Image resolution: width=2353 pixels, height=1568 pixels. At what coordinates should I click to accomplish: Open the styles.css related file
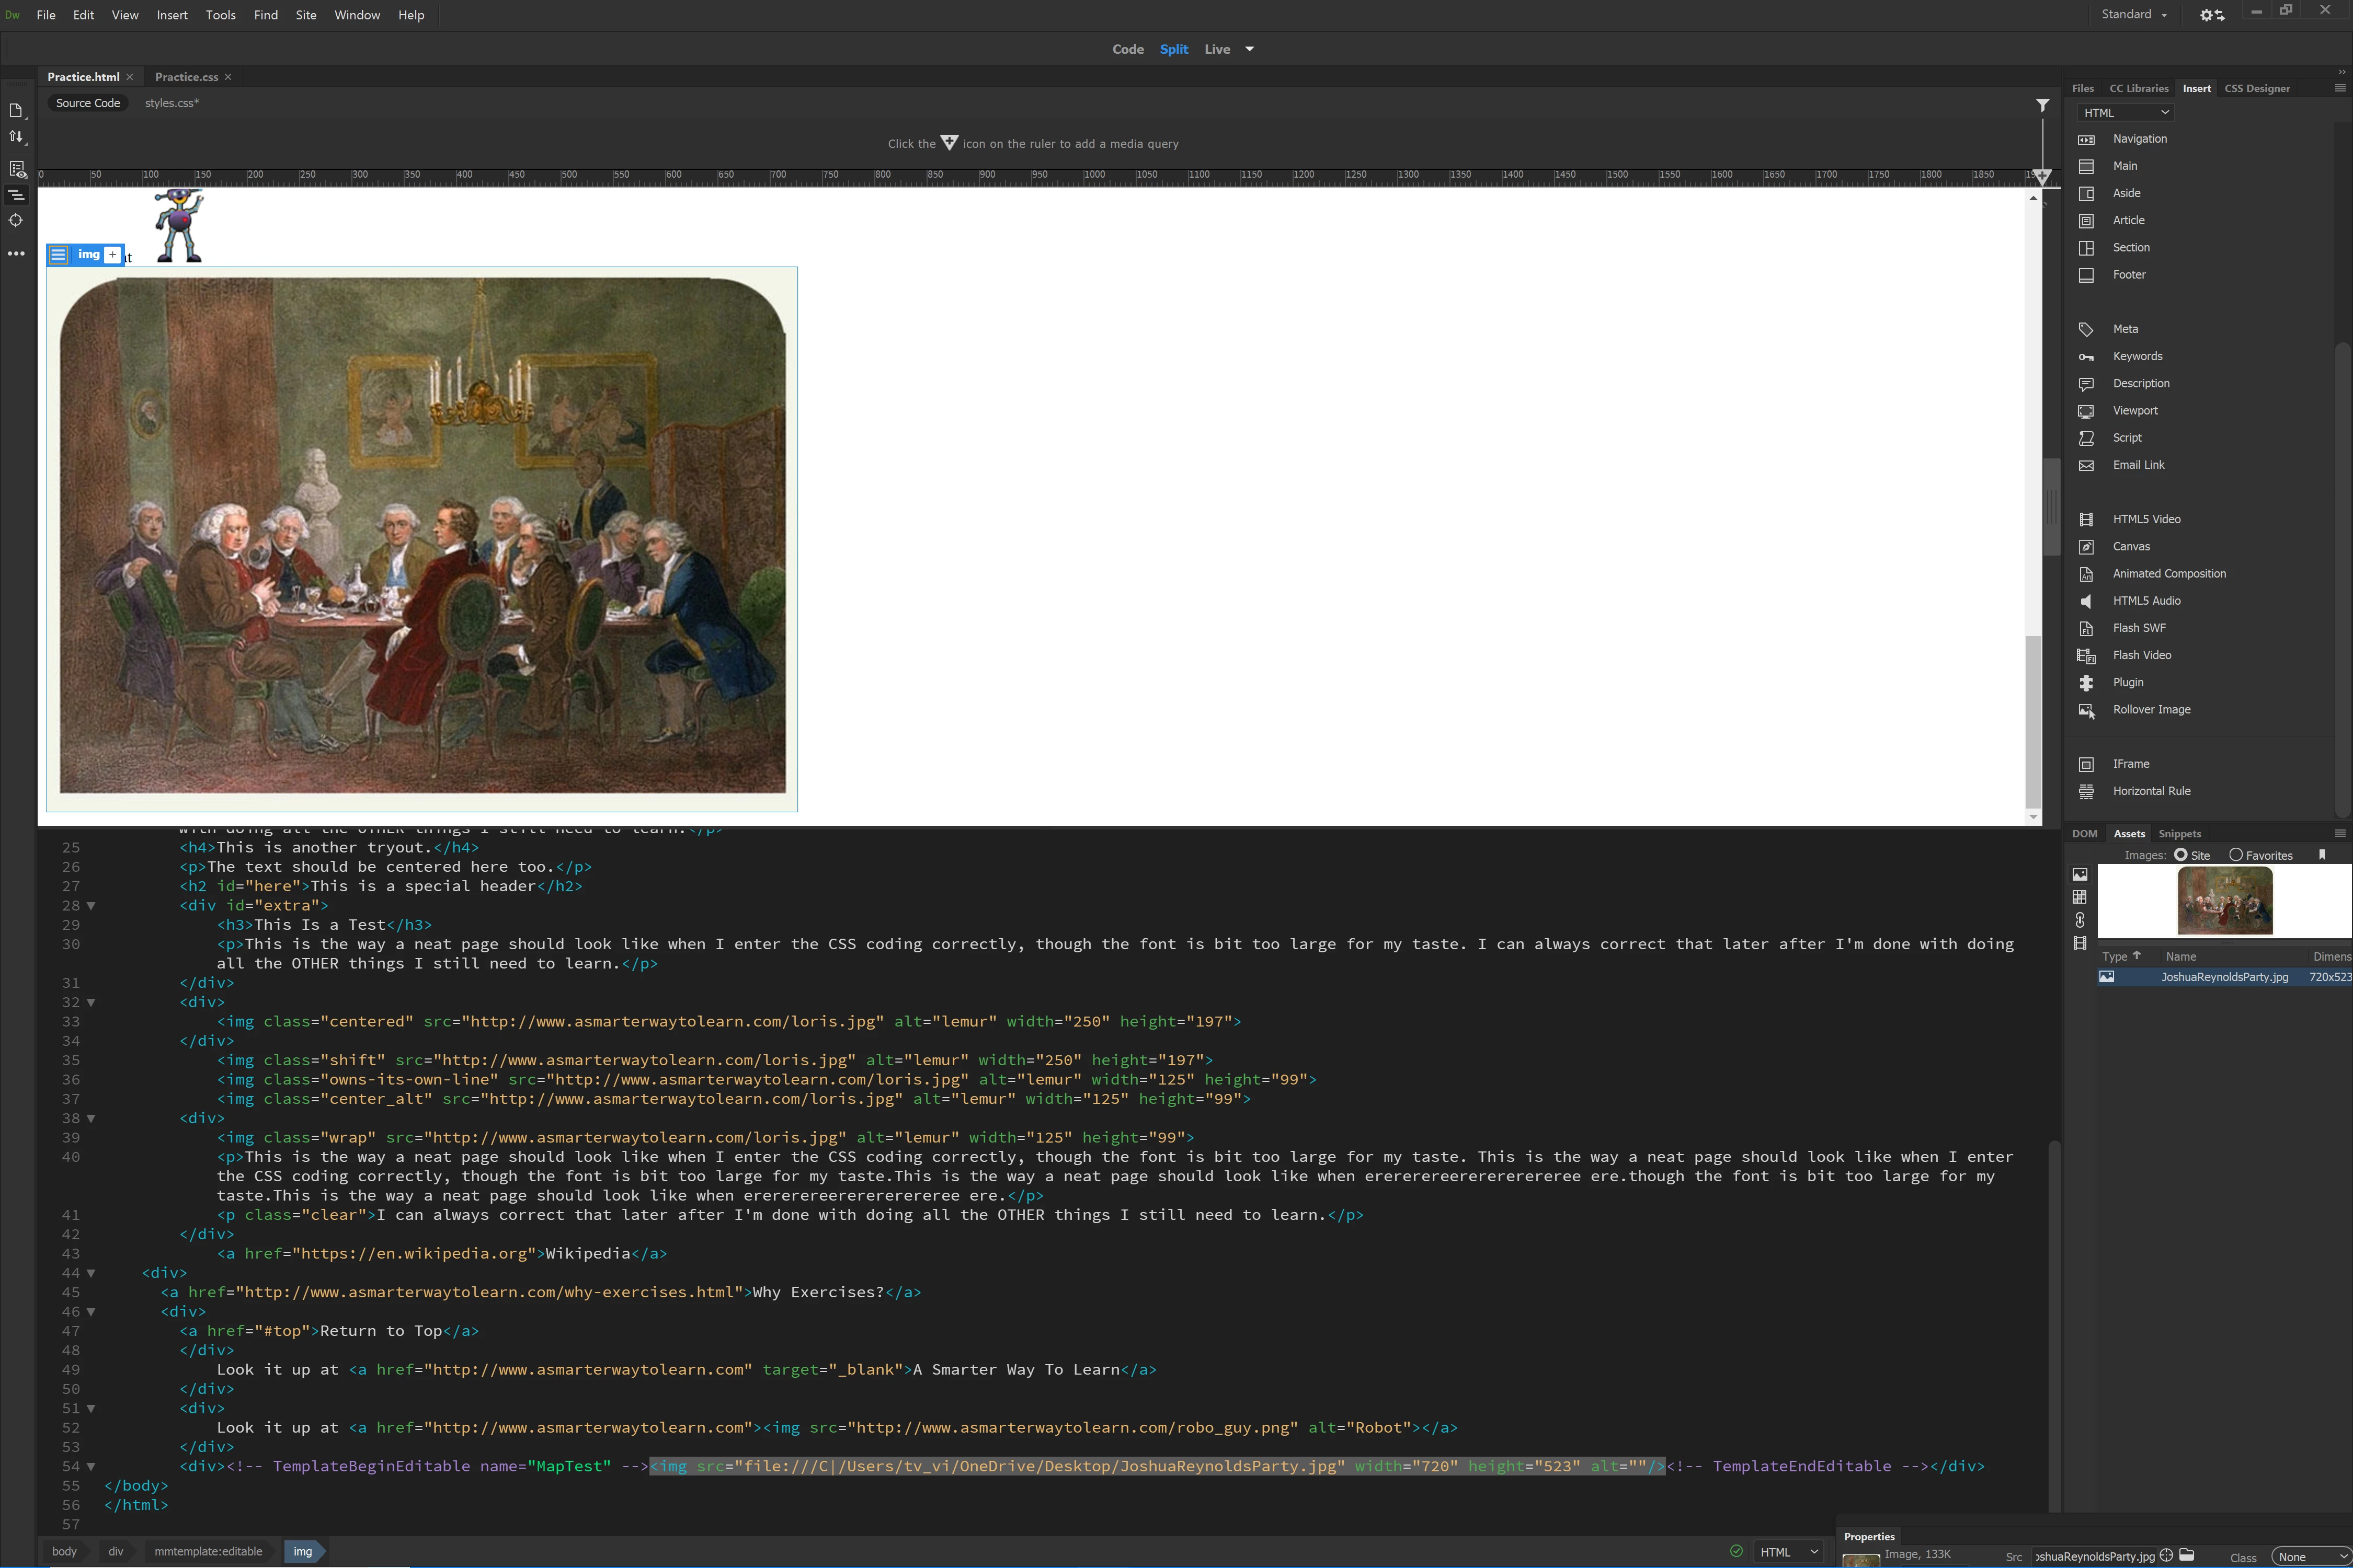pyautogui.click(x=171, y=103)
